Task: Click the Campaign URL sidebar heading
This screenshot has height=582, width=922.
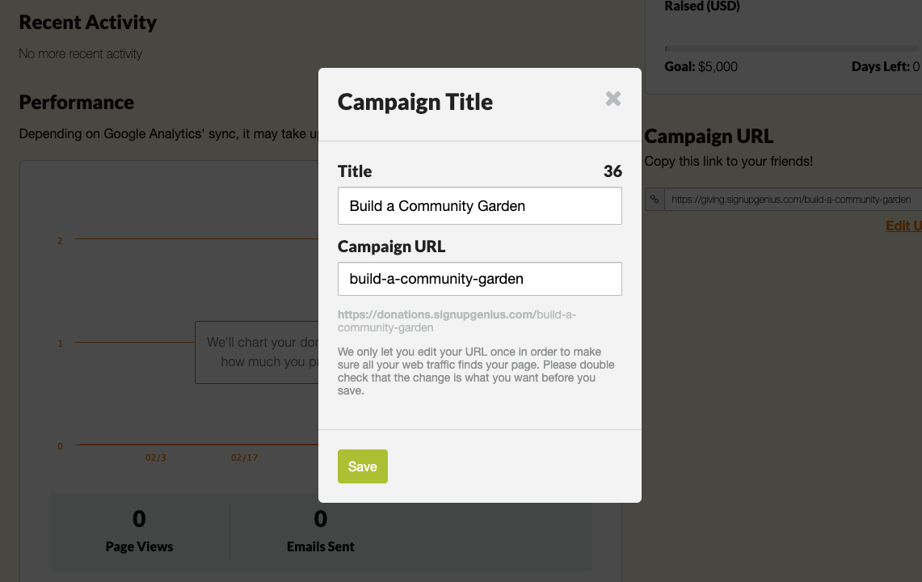Action: pyautogui.click(x=709, y=137)
